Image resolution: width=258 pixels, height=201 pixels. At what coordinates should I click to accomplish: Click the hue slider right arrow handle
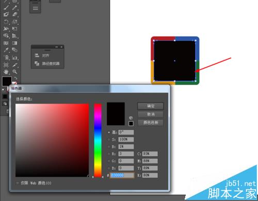(103, 177)
